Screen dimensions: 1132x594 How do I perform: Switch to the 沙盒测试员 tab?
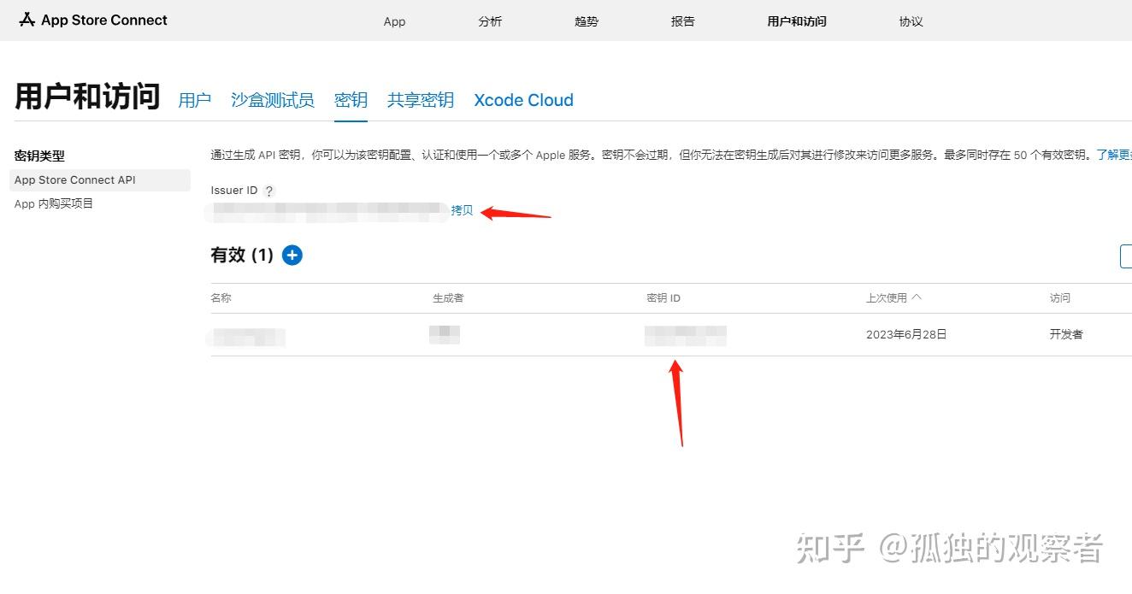[272, 100]
